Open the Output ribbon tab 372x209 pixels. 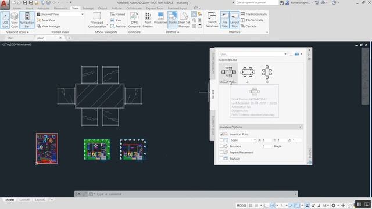pos(102,8)
